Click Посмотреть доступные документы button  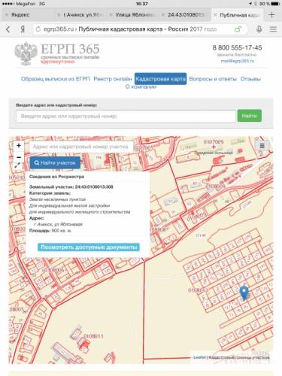(89, 247)
